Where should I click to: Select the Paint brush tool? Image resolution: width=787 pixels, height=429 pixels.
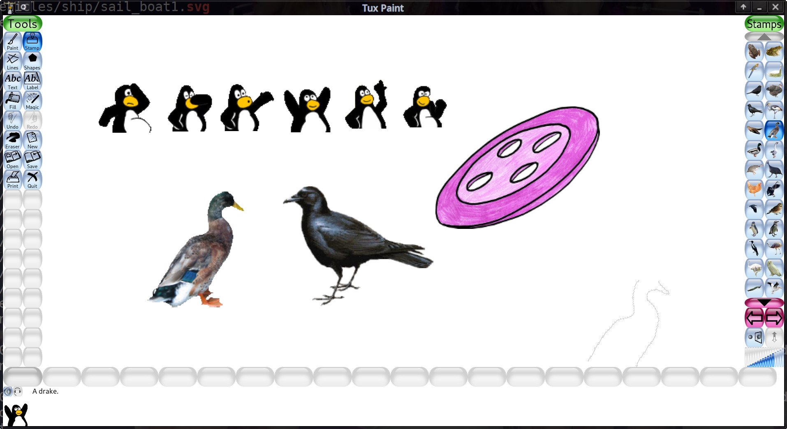(13, 42)
